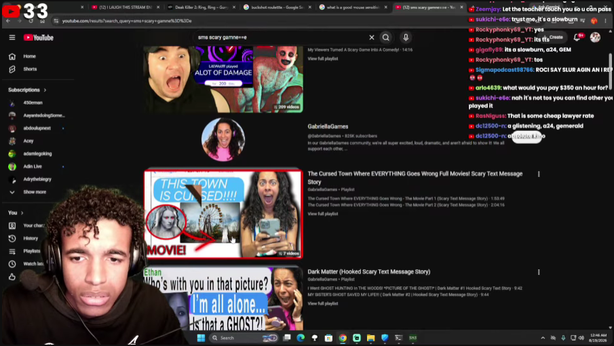Open Task View on the taskbar
The image size is (614, 346).
[287, 338]
